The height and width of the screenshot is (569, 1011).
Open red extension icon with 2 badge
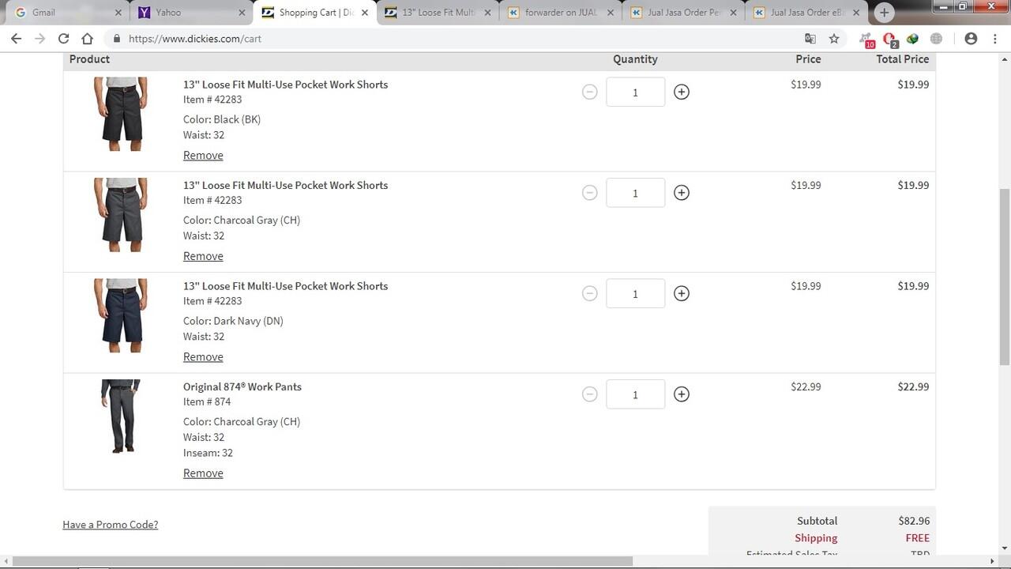click(890, 40)
